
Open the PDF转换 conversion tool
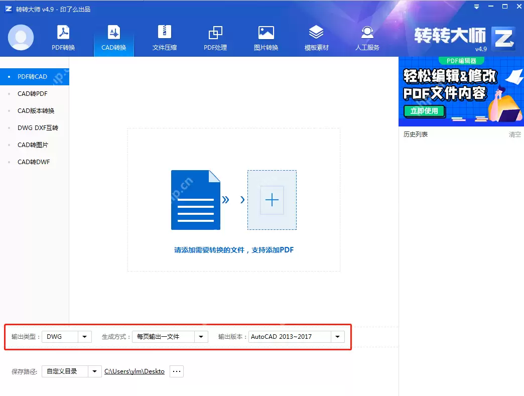coord(62,38)
